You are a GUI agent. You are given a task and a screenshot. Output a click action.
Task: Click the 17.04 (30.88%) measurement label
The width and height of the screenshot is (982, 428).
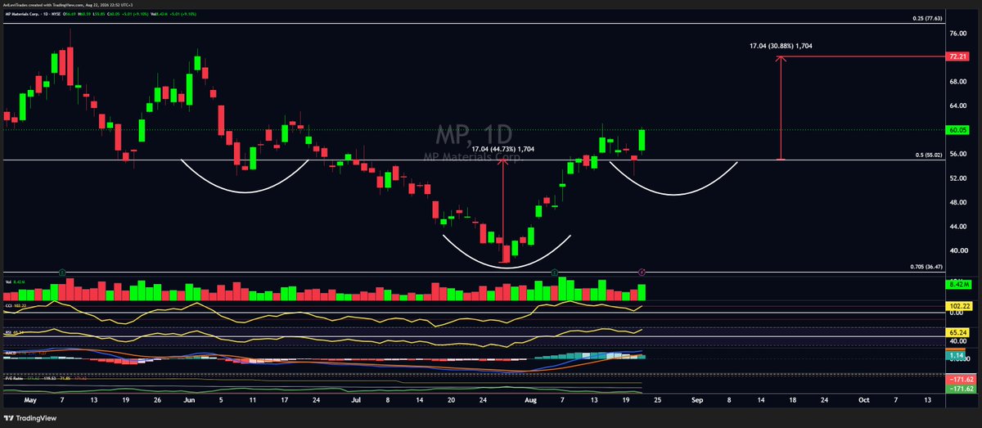[781, 46]
